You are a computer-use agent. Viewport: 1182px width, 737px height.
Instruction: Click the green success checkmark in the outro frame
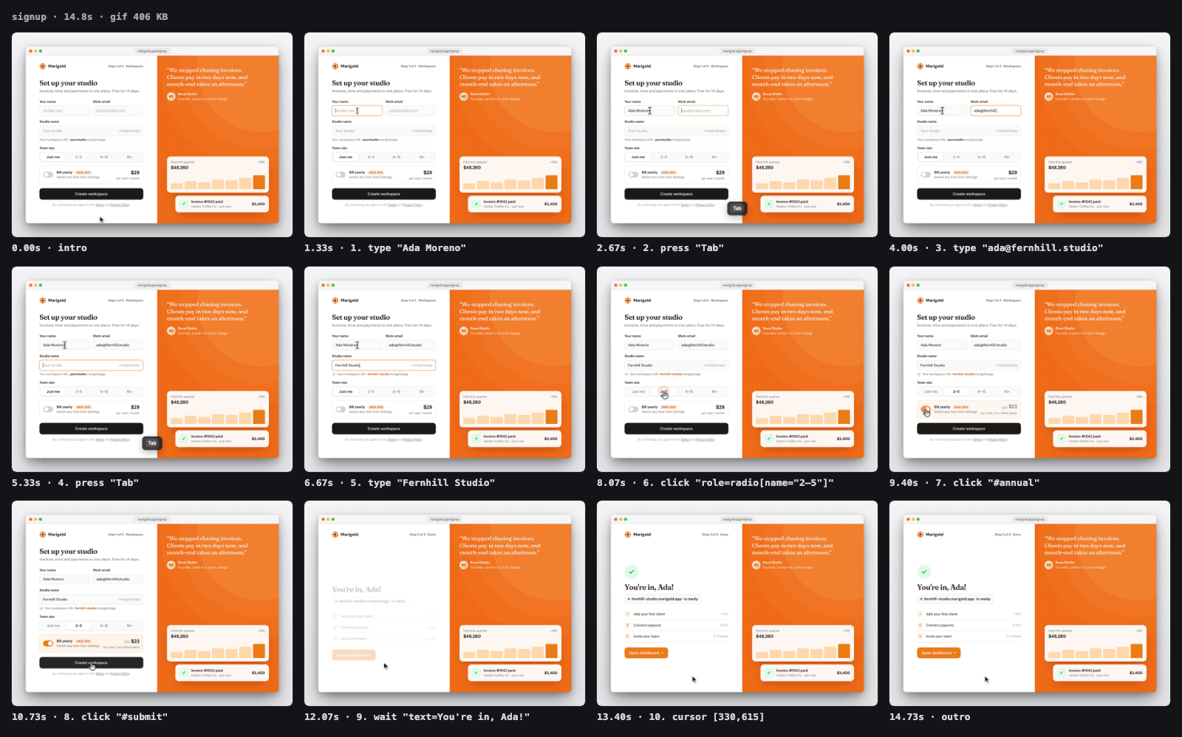(923, 572)
